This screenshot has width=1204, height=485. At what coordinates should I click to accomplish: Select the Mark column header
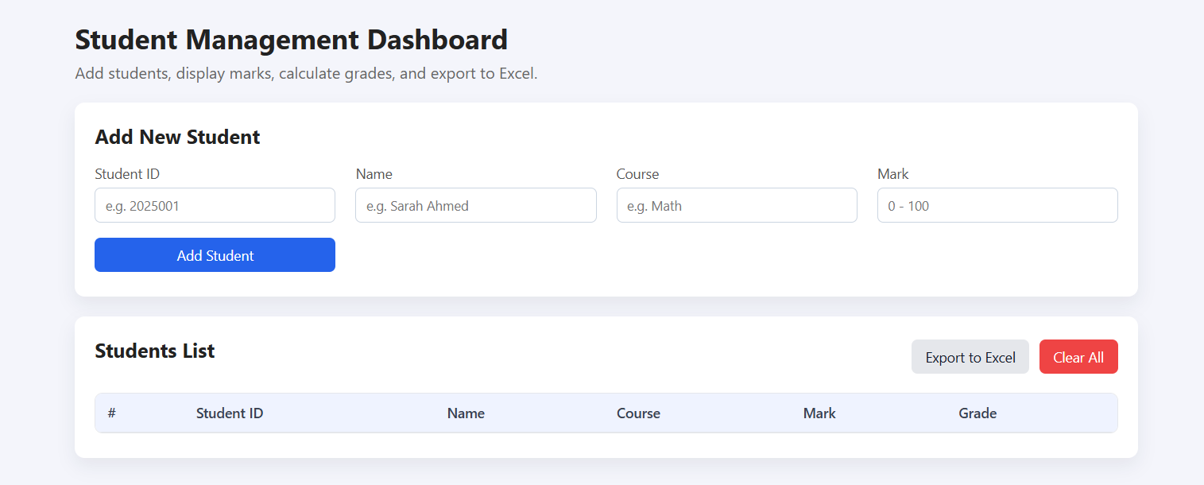819,413
